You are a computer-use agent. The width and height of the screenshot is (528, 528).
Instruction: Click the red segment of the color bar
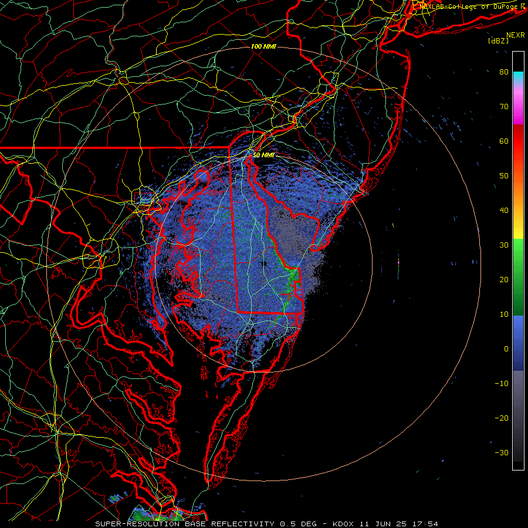coord(518,141)
